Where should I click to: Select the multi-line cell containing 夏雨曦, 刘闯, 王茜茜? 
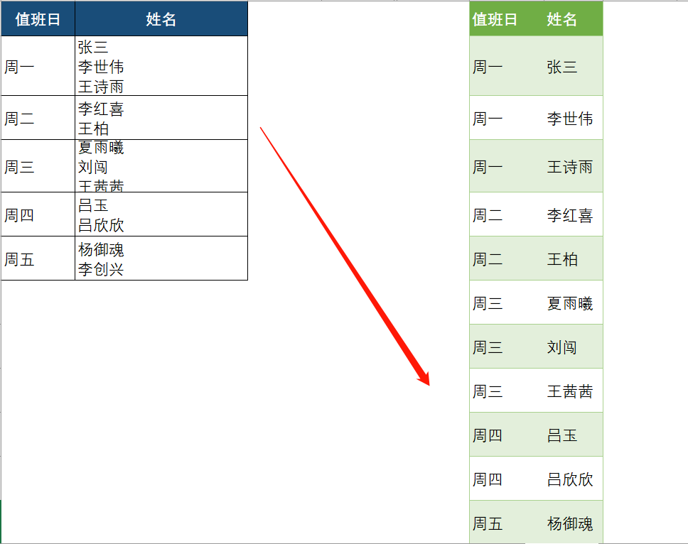pyautogui.click(x=161, y=166)
